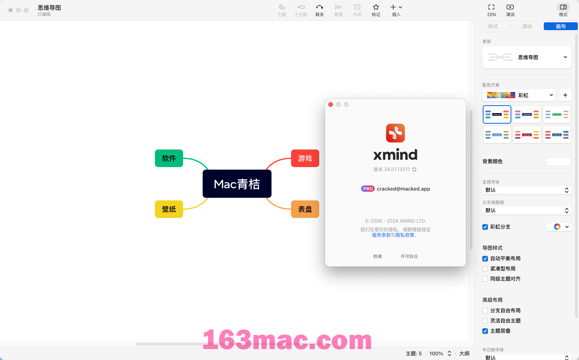Viewport: 579px width, 360px height.
Task: Click the Boundary (外框) toolbar icon
Action: tap(357, 7)
